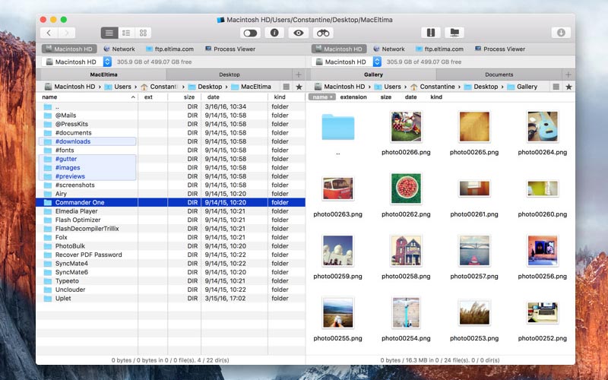Viewport: 608px width, 380px height.
Task: Sort left panel by kind column
Action: [x=287, y=97]
